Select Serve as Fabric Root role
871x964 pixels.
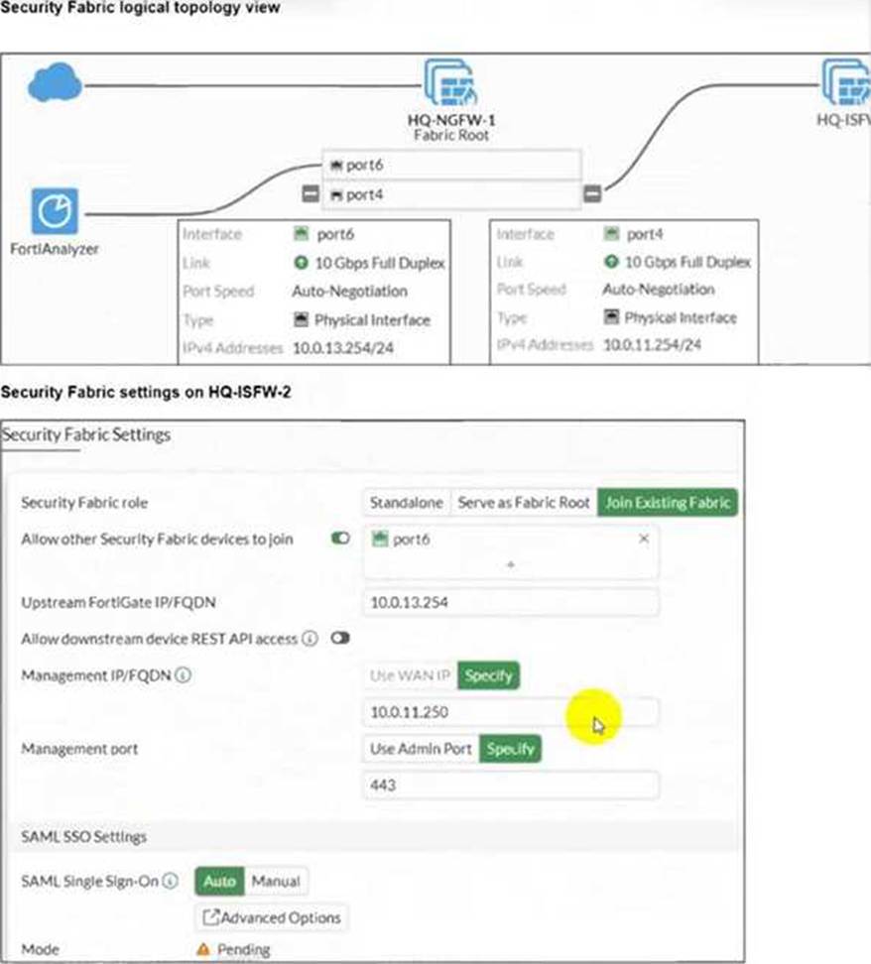pos(524,503)
